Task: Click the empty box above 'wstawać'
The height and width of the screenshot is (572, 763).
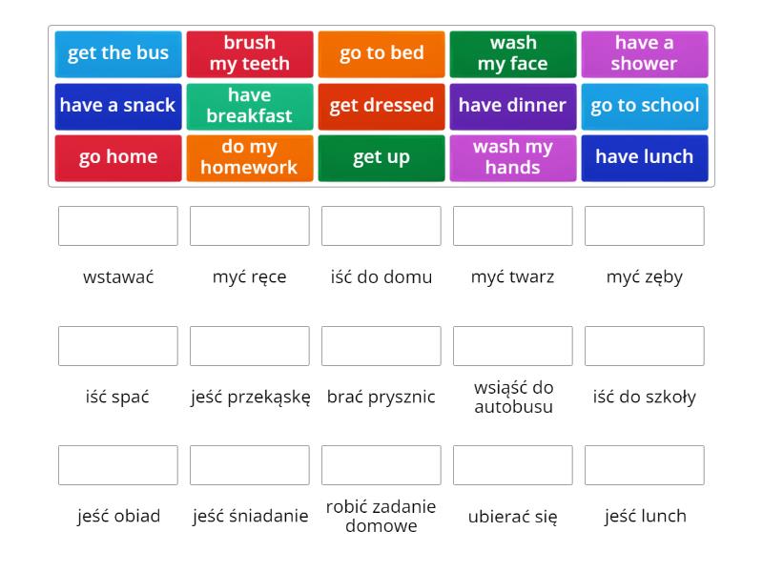Action: coord(118,226)
